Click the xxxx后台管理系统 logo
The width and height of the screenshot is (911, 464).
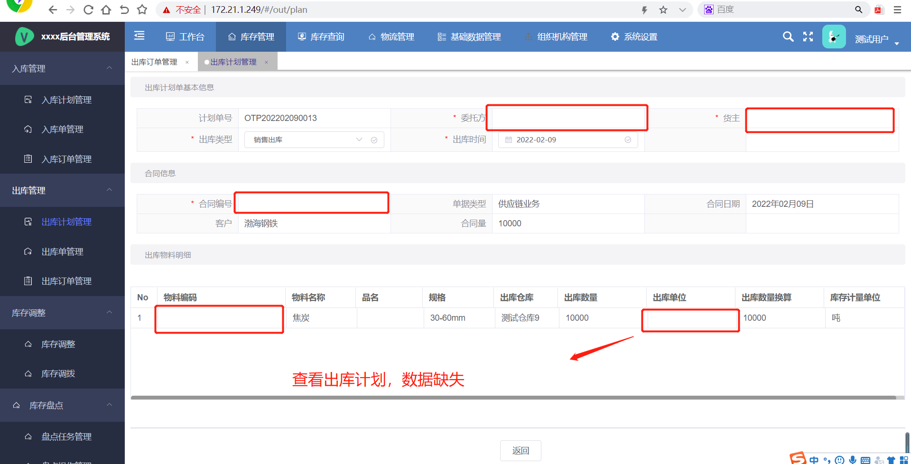pos(62,37)
